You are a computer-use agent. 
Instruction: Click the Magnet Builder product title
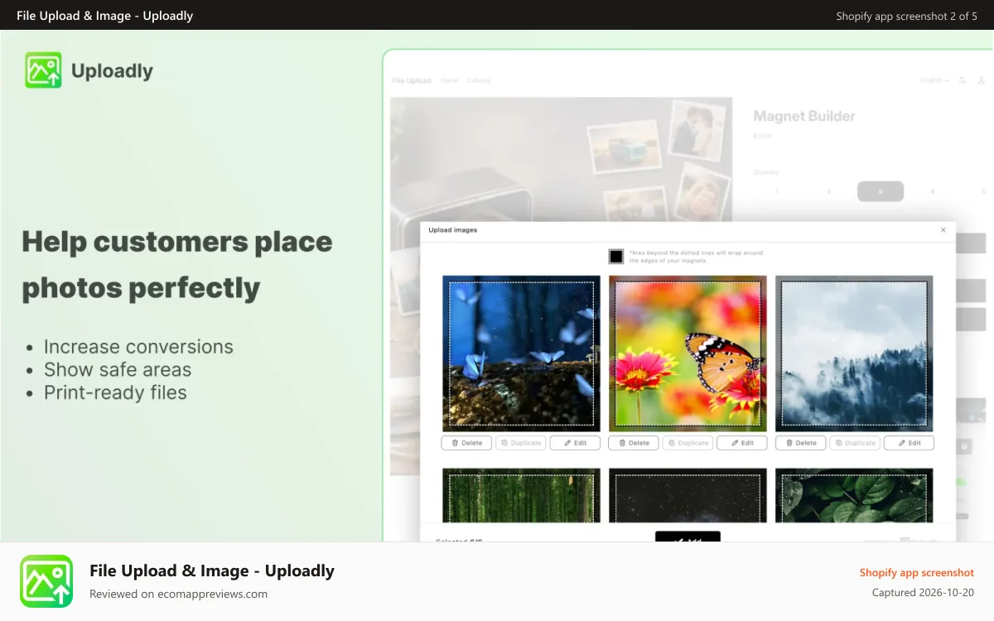(x=804, y=116)
